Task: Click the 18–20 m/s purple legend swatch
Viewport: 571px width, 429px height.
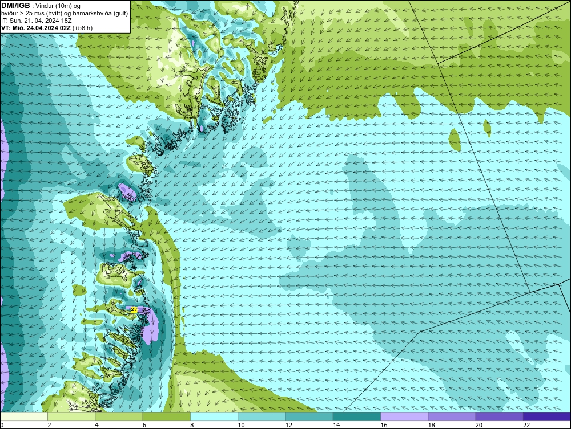Action: 452,416
